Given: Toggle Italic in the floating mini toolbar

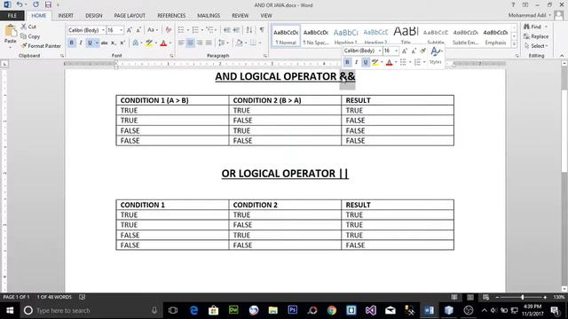Looking at the screenshot, I should tap(357, 62).
